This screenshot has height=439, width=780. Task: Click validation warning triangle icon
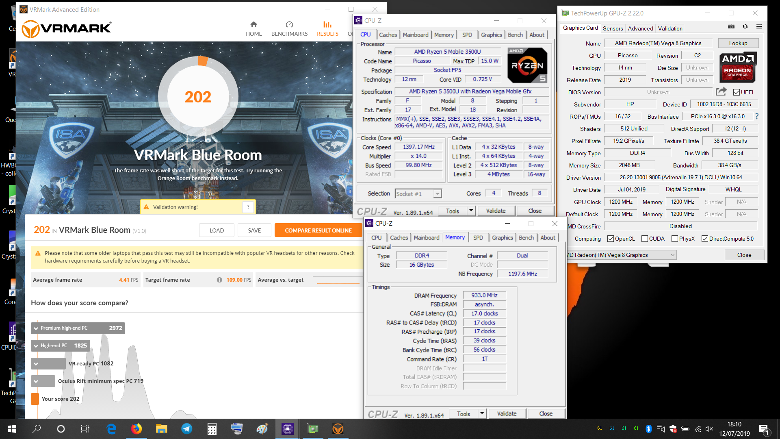146,207
